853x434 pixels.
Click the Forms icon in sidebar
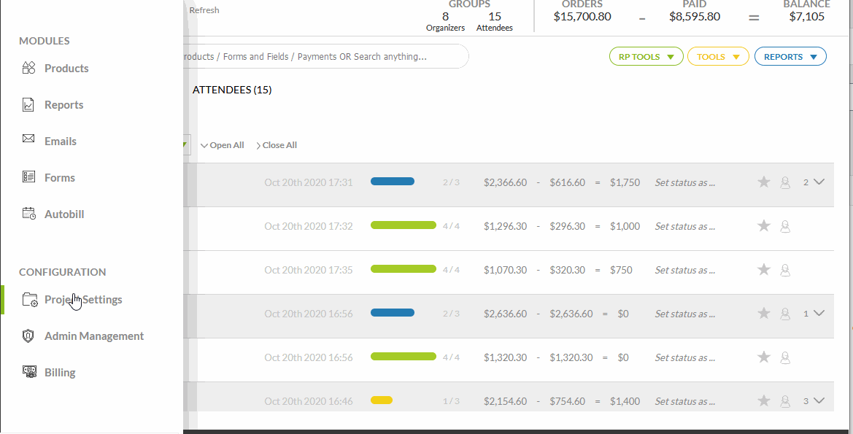pyautogui.click(x=29, y=177)
